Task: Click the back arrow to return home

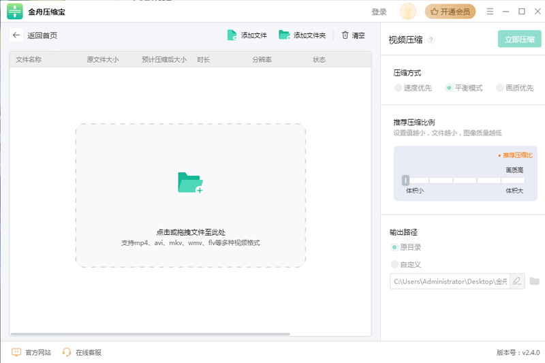Action: click(x=16, y=35)
